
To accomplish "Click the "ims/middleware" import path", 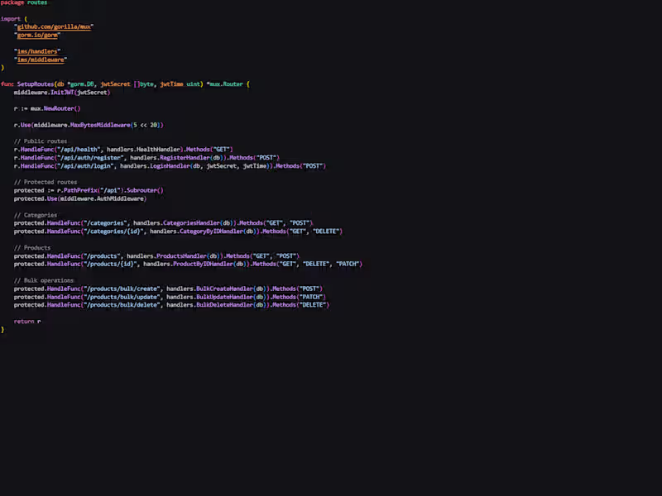I will [41, 60].
